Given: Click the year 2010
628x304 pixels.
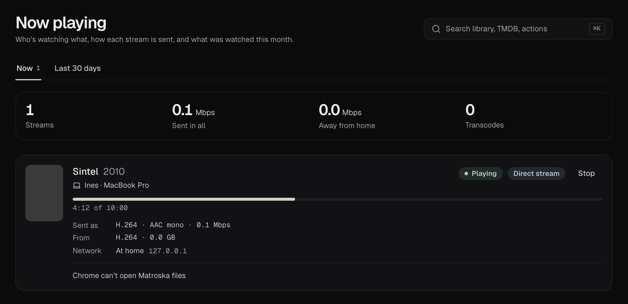Looking at the screenshot, I should (114, 171).
